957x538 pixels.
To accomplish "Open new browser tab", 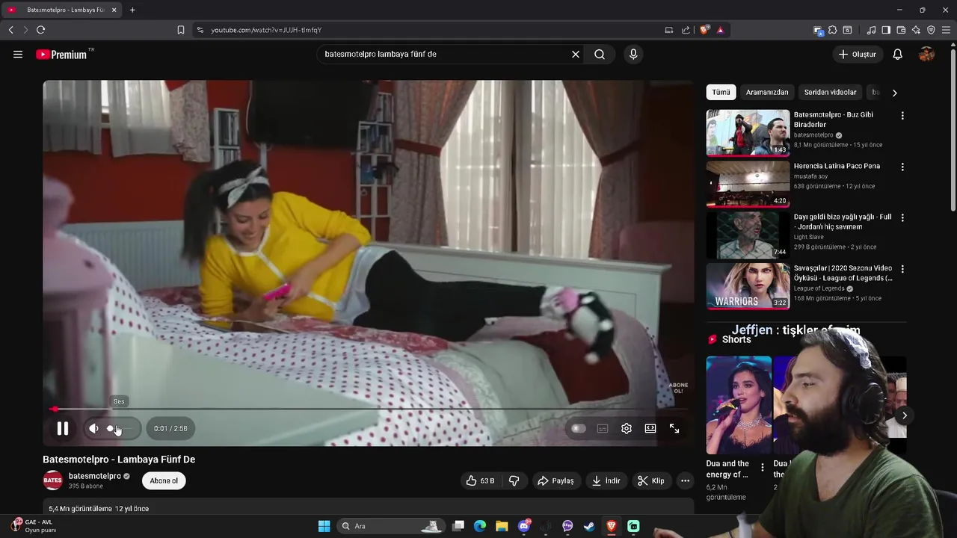I will 132,10.
